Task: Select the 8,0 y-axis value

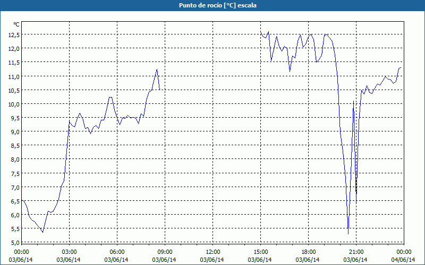Action: pos(15,160)
